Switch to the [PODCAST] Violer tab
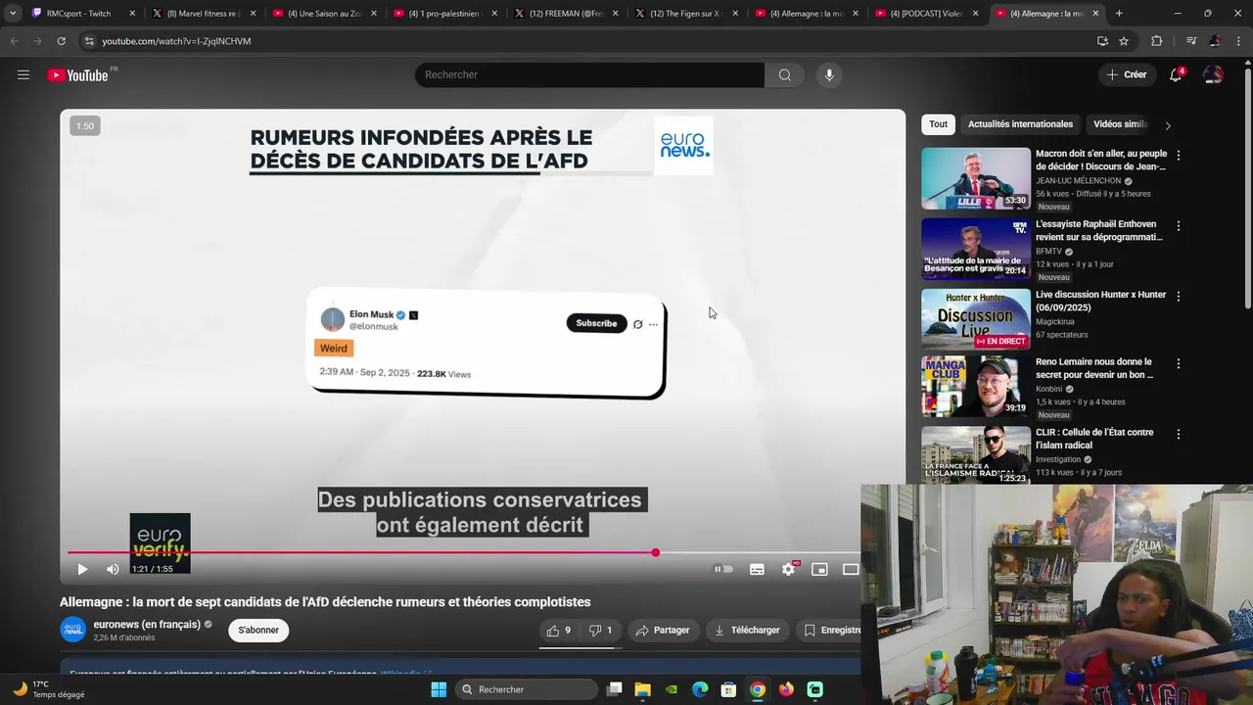Screen dimensions: 1253x705 pyautogui.click(x=927, y=14)
